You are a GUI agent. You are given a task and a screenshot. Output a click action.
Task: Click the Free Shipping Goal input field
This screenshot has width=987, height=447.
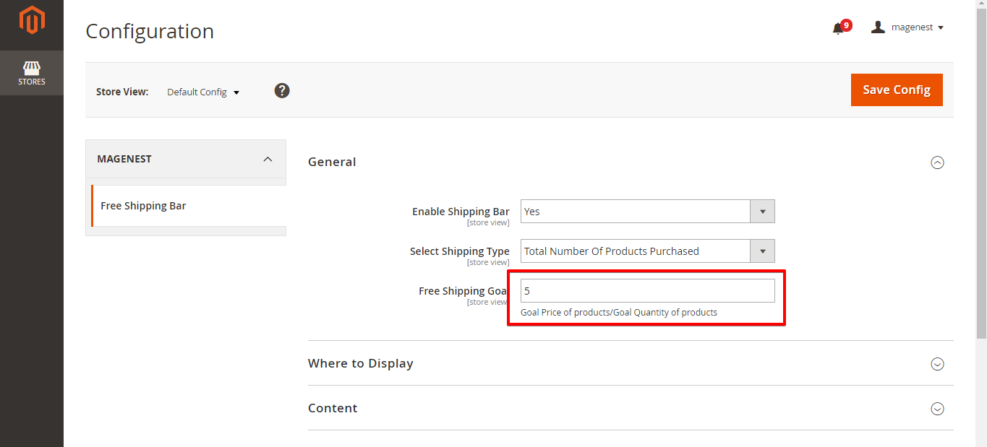click(x=647, y=291)
